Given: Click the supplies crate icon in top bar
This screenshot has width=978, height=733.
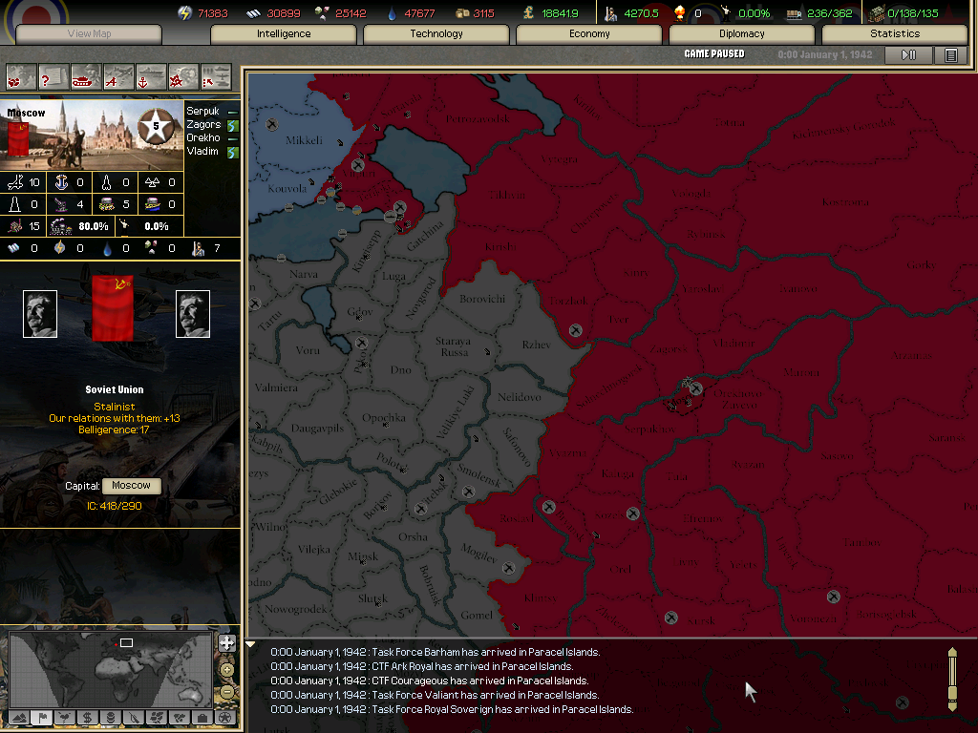Looking at the screenshot, I should click(x=462, y=13).
